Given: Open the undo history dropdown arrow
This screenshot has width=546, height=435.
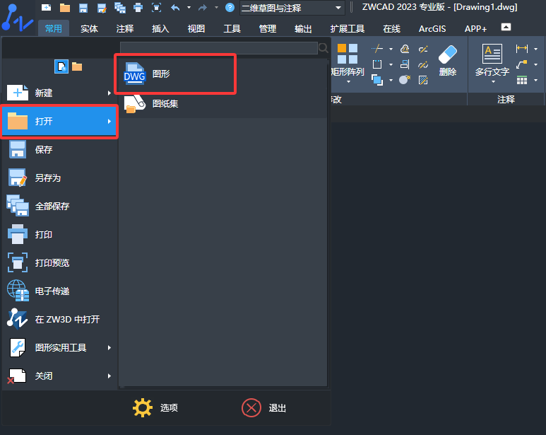Looking at the screenshot, I should point(189,7).
